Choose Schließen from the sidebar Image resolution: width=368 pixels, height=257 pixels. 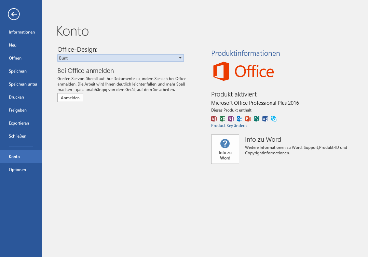click(21, 136)
